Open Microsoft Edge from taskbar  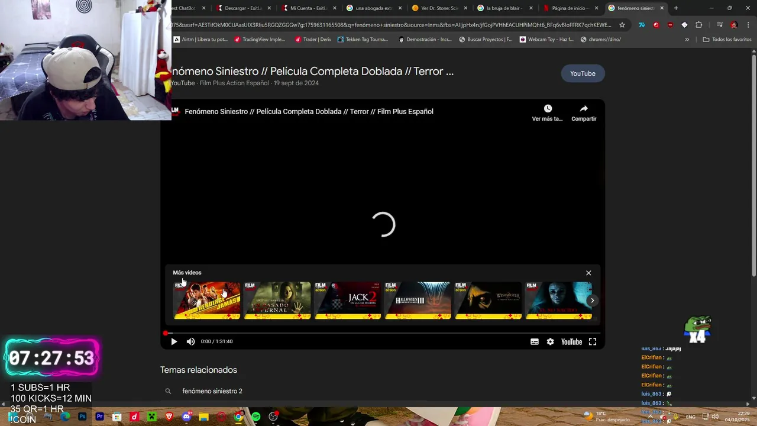coord(65,417)
